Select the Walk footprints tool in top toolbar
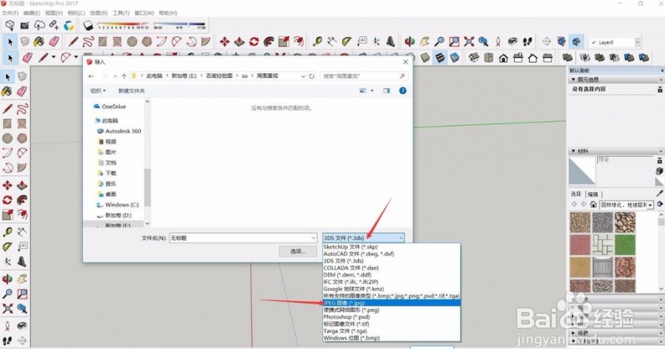 527,42
